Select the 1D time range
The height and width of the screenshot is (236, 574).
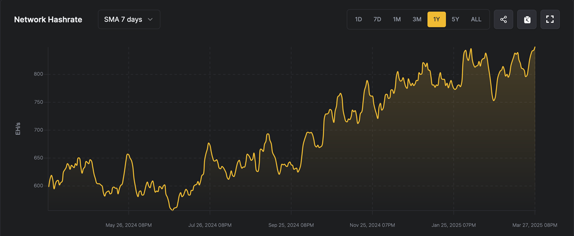click(x=358, y=19)
